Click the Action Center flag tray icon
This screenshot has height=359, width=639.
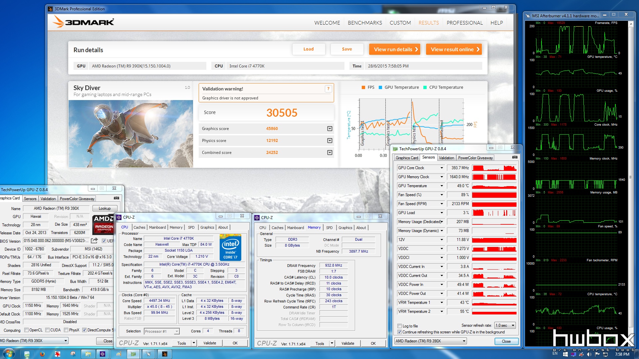tap(597, 354)
